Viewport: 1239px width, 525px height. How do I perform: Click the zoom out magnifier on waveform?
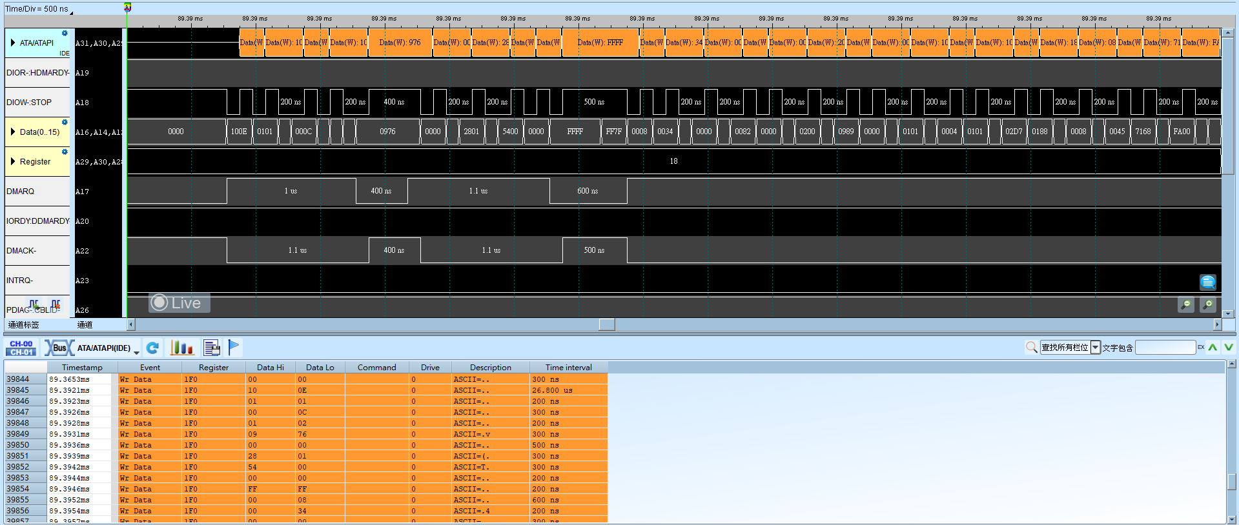point(1186,304)
